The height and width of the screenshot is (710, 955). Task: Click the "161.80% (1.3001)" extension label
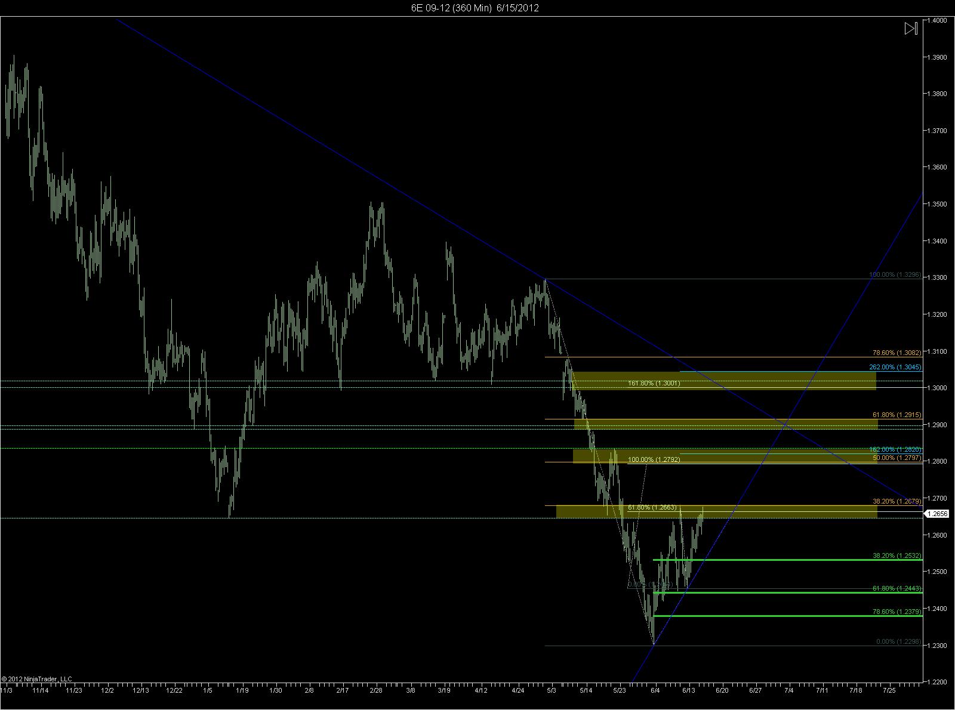pos(654,384)
